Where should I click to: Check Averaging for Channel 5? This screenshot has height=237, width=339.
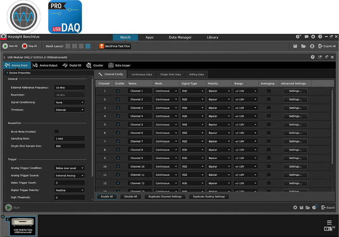(x=269, y=124)
